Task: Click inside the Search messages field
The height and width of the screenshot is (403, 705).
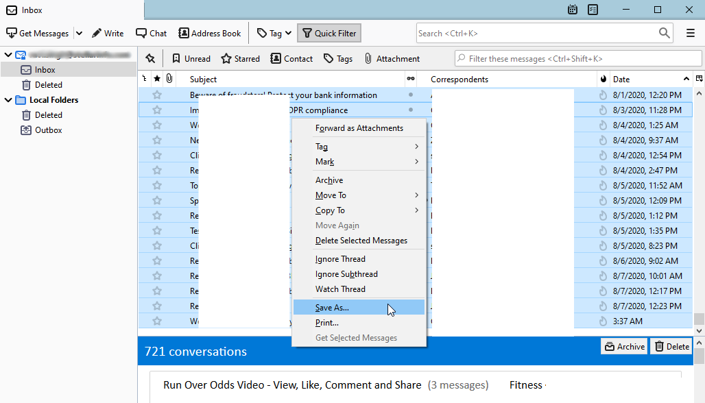Action: pyautogui.click(x=535, y=33)
